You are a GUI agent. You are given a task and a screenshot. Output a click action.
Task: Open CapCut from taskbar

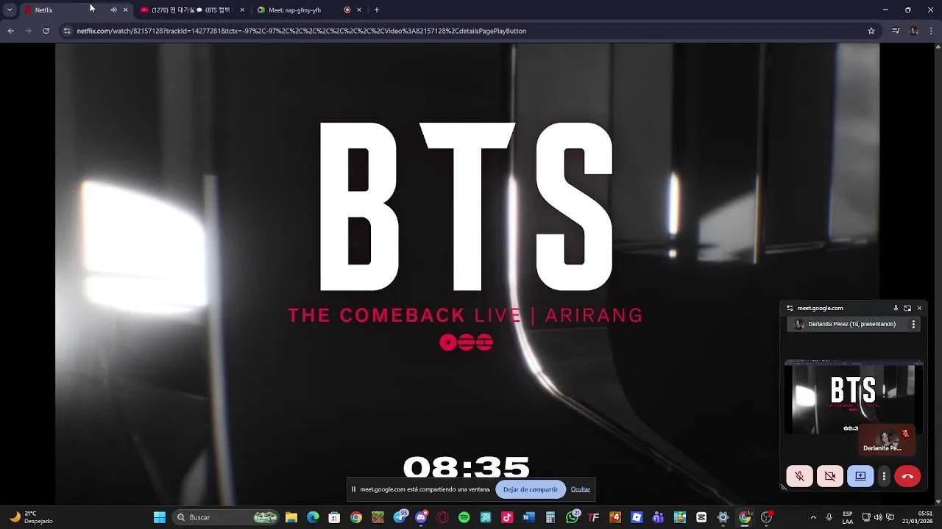click(701, 517)
